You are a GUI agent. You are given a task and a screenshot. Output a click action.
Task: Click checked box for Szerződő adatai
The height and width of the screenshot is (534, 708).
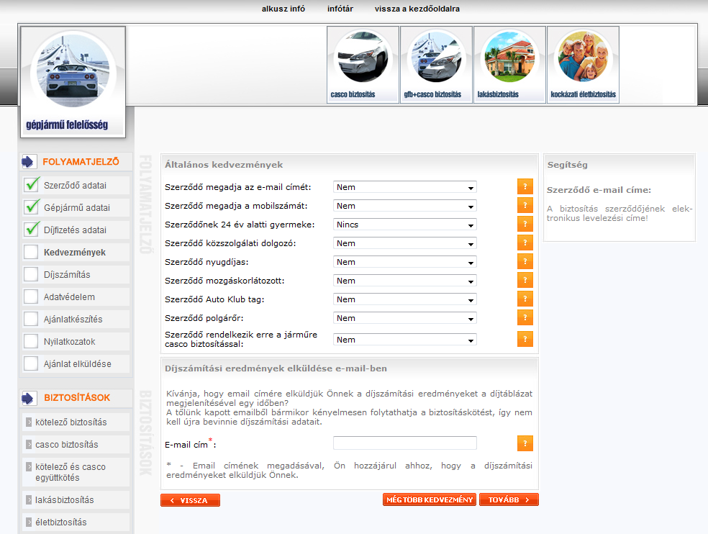[x=31, y=185]
